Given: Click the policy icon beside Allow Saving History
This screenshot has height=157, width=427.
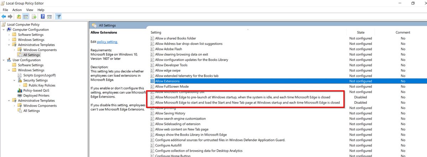Looking at the screenshot, I should pyautogui.click(x=153, y=113).
